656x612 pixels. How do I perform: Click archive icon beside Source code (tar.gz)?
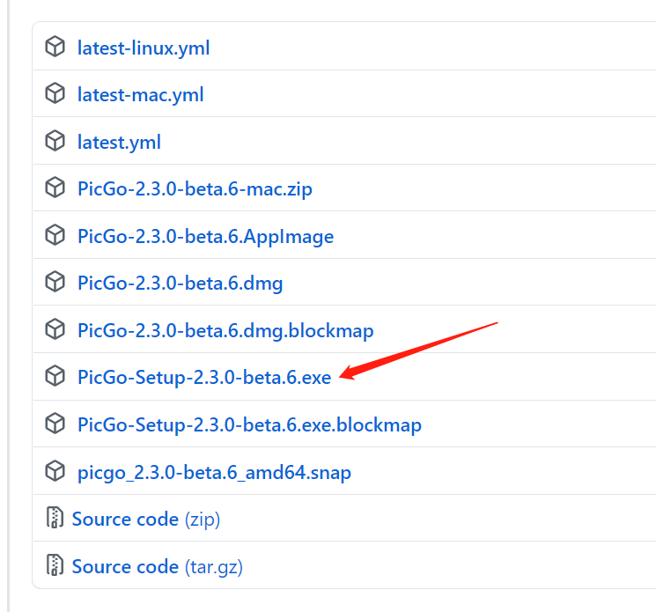(x=55, y=565)
